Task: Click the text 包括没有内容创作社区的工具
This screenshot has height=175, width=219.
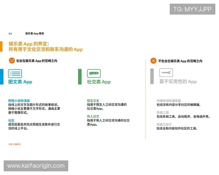Action: coord(177,128)
